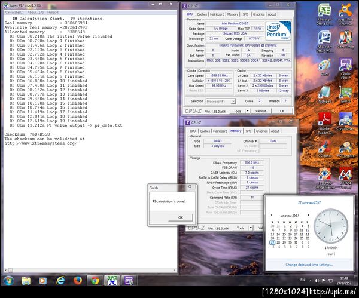Click the Tools button in lower CPU-Z window

pyautogui.click(x=241, y=228)
